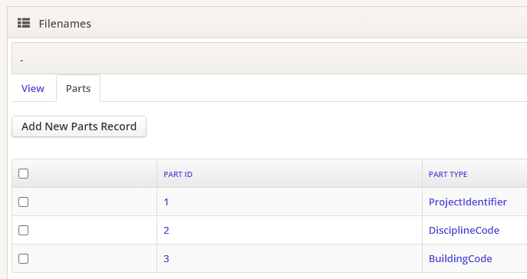Image resolution: width=527 pixels, height=279 pixels.
Task: Open the DisciplineCode part type link
Action: [x=464, y=230]
